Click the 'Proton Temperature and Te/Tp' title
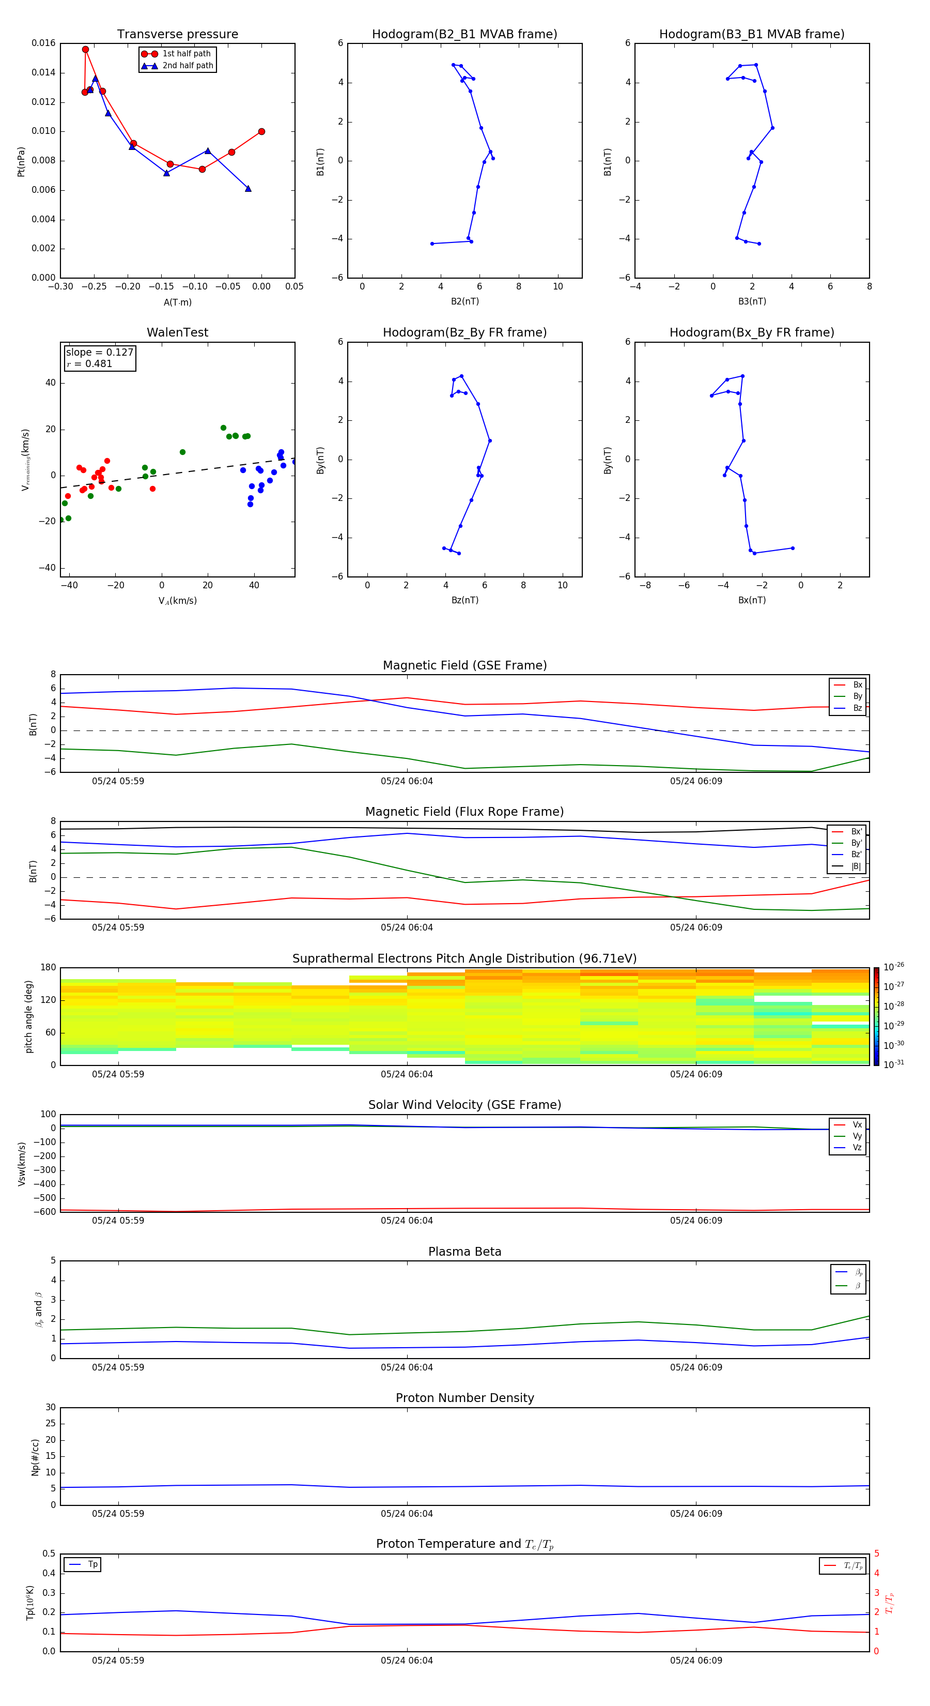 click(x=464, y=1544)
